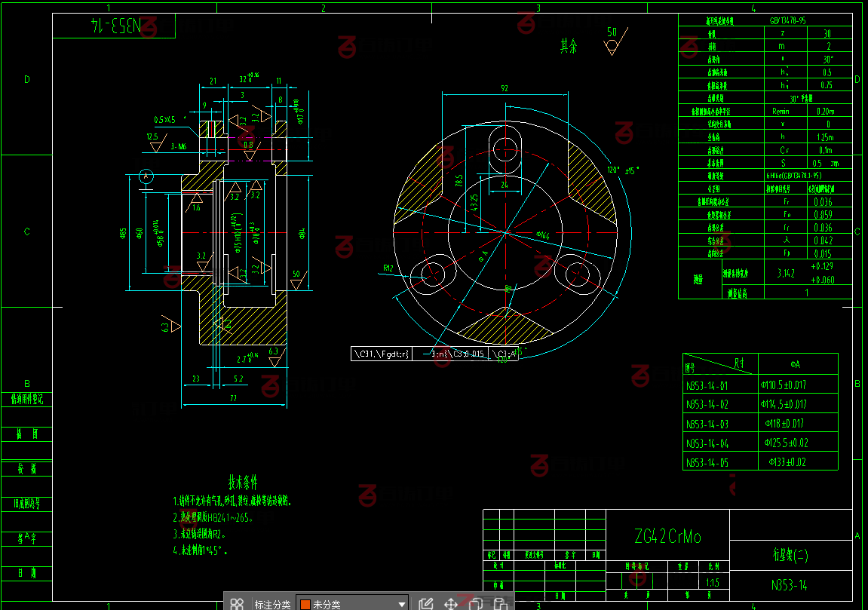Screen dimensions: 868x610
Task: Click the Φ133±0.02 cell in size table
Action: click(787, 461)
